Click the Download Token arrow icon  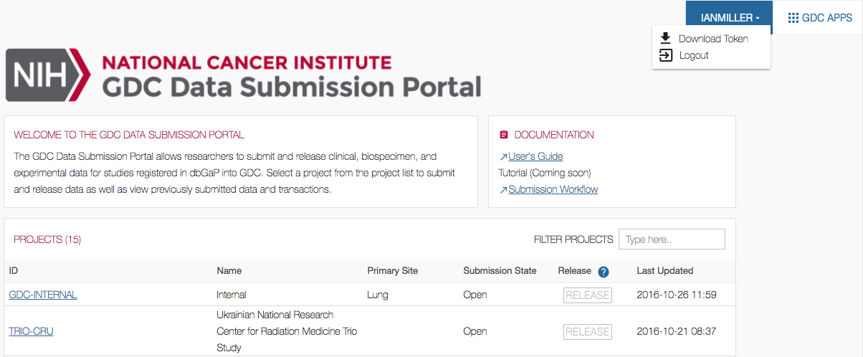tap(666, 39)
